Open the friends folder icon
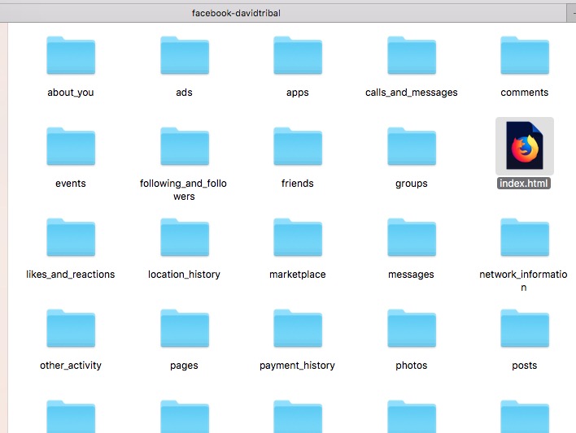This screenshot has width=576, height=433. tap(298, 146)
